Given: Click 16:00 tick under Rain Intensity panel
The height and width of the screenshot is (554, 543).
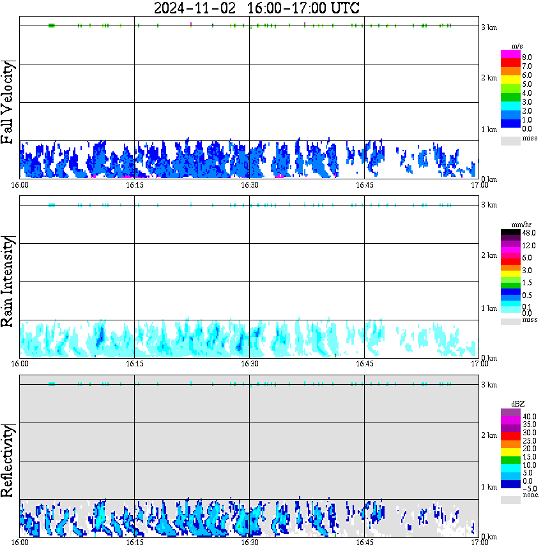Looking at the screenshot, I should click(20, 364).
